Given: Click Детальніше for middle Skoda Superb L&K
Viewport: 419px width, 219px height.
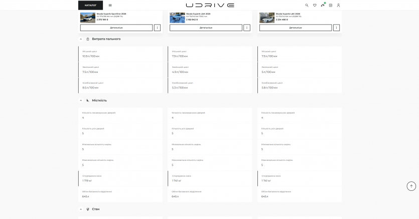Looking at the screenshot, I should [206, 28].
